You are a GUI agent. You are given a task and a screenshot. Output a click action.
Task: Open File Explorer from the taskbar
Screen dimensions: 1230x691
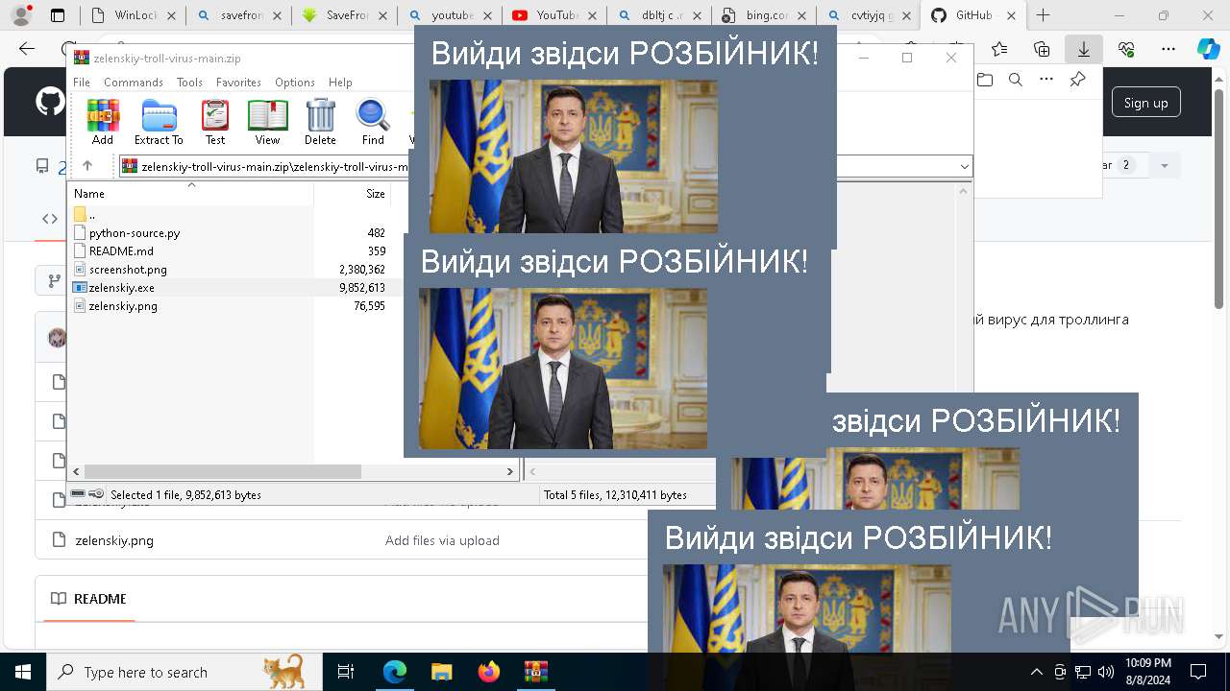pyautogui.click(x=441, y=672)
